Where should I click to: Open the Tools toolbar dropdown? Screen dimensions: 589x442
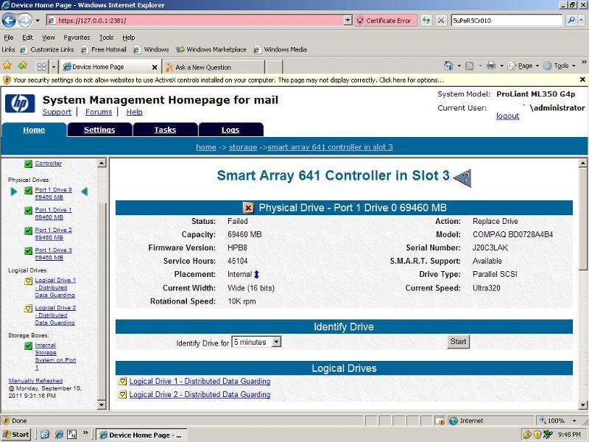[x=574, y=66]
